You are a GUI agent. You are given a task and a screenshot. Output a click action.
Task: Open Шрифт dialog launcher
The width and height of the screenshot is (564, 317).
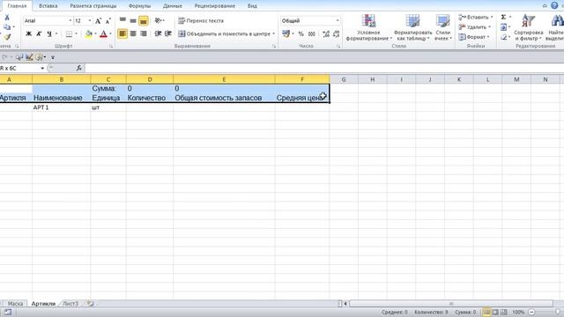pyautogui.click(x=111, y=47)
